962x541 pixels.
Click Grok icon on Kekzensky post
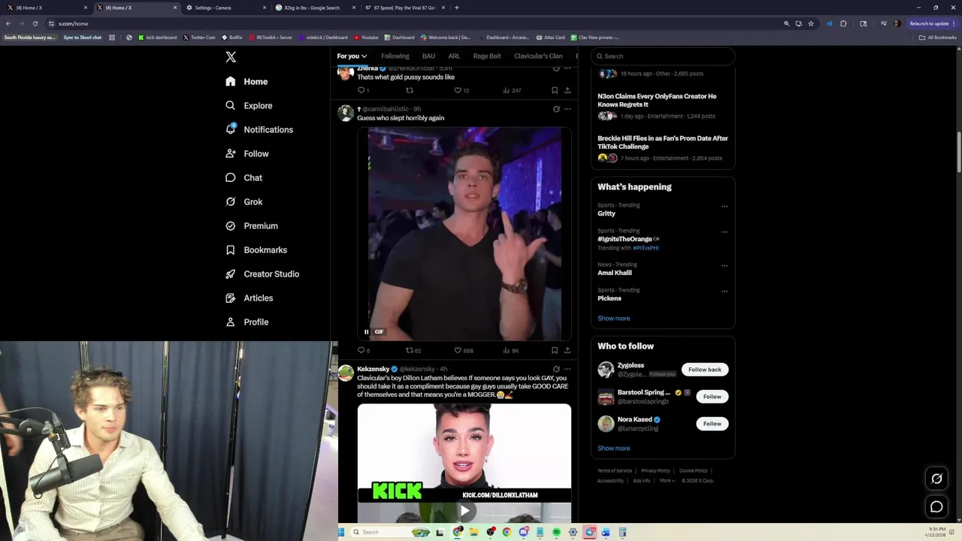coord(556,369)
